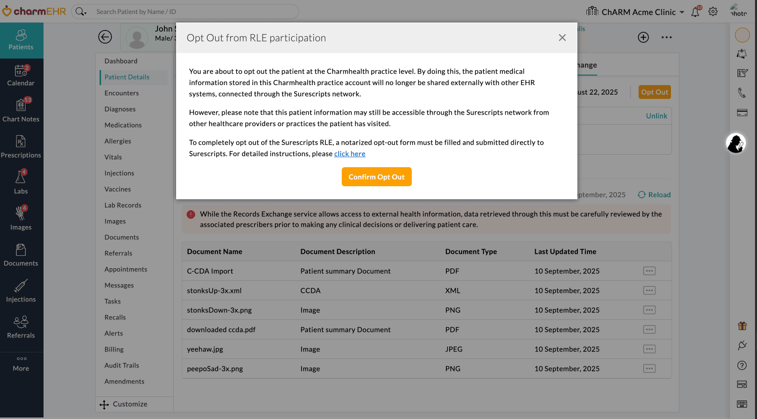
Task: Open actions menu for yeehaw.jpg row
Action: pos(649,349)
